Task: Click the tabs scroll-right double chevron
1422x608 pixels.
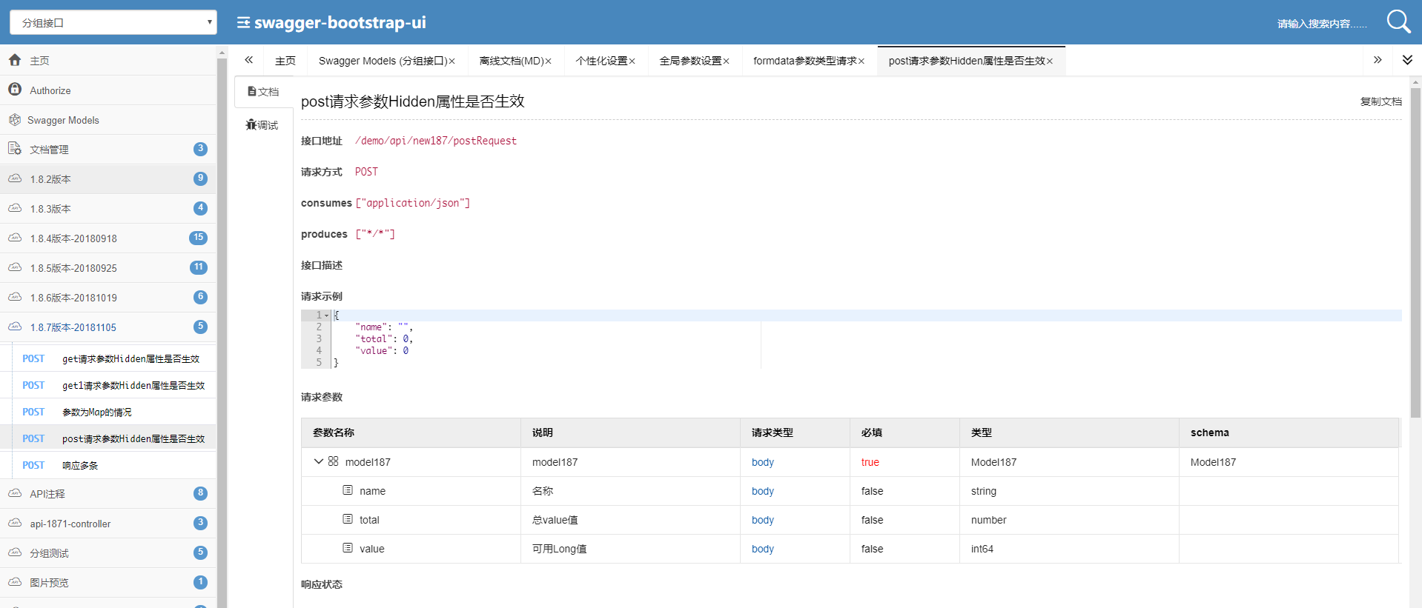Action: 1378,60
